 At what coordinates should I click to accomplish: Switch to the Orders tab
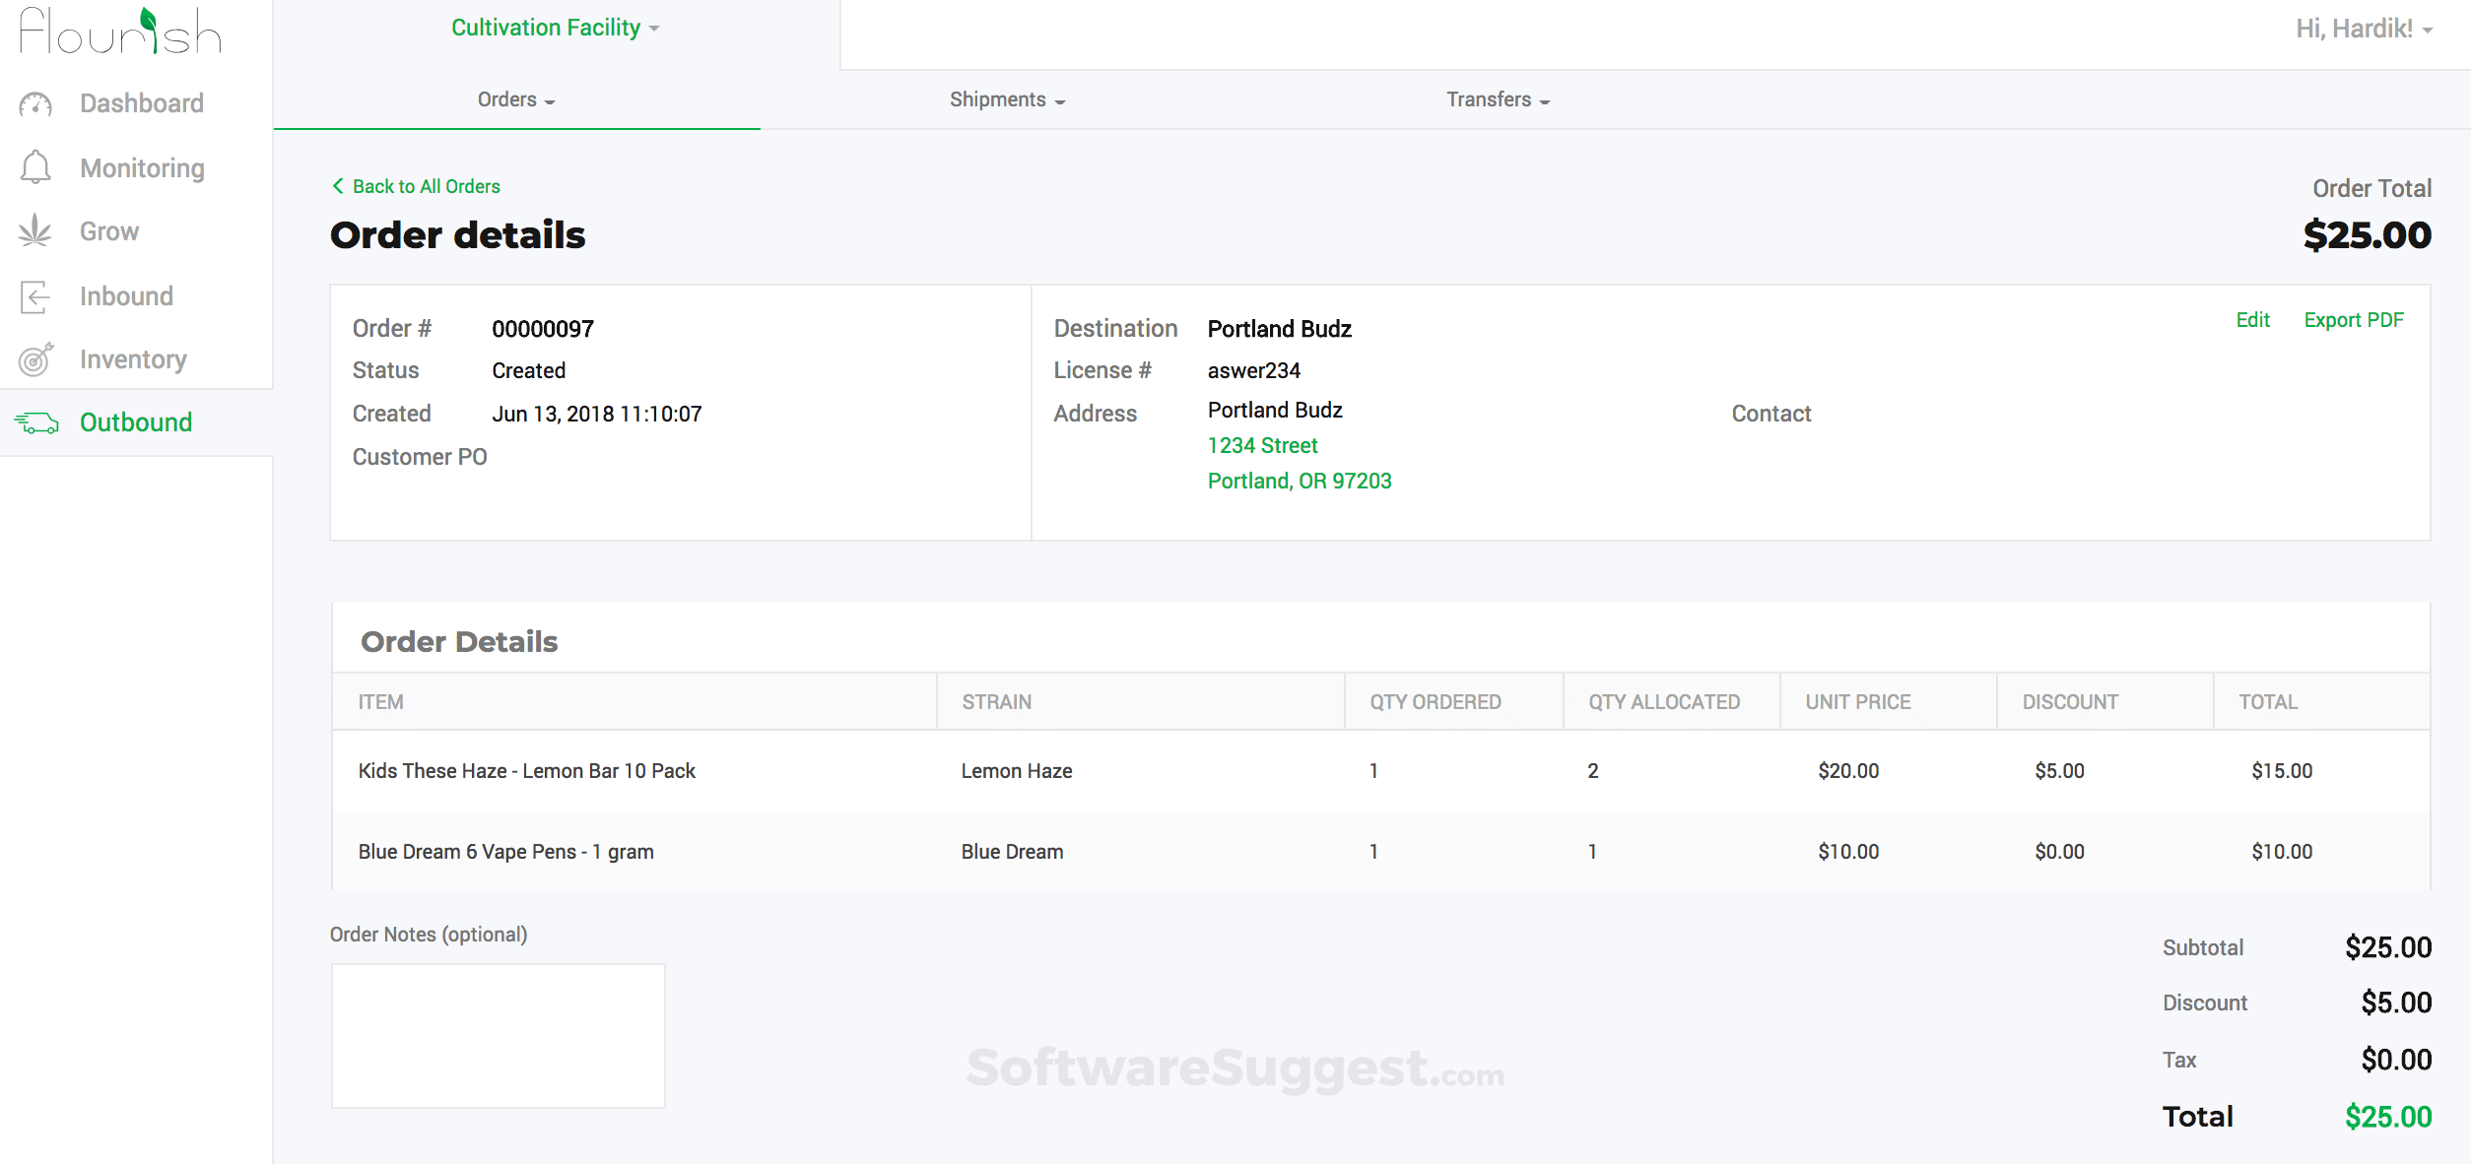click(515, 99)
